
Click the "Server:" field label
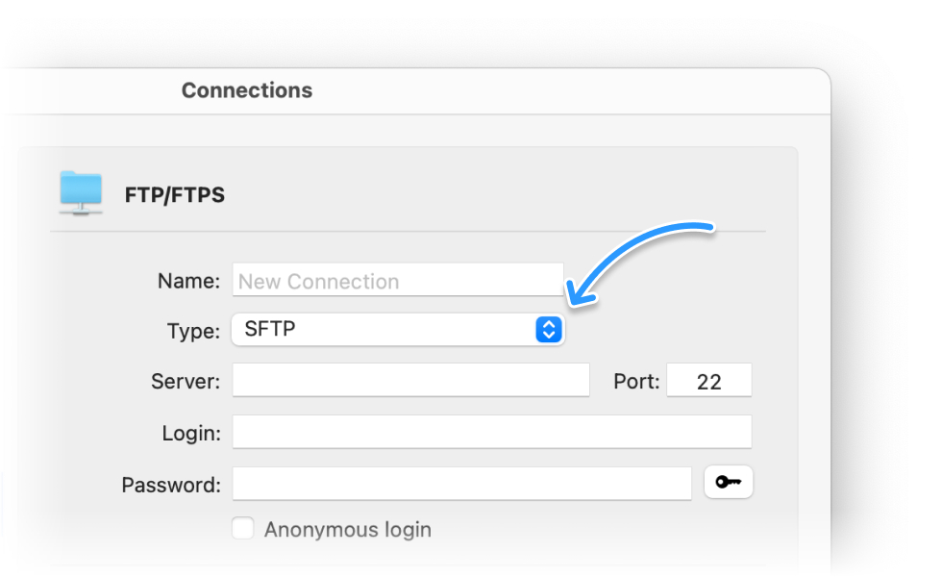[186, 381]
